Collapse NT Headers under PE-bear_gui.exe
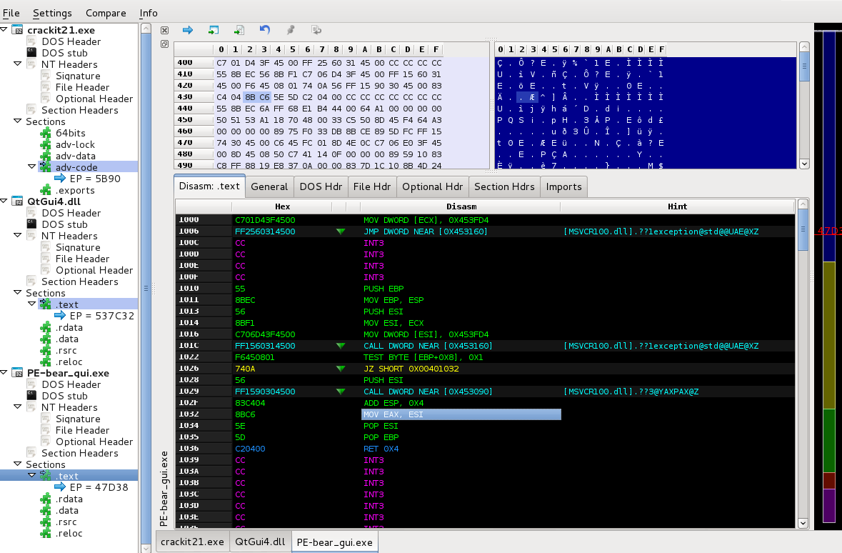The image size is (842, 553). coord(17,407)
